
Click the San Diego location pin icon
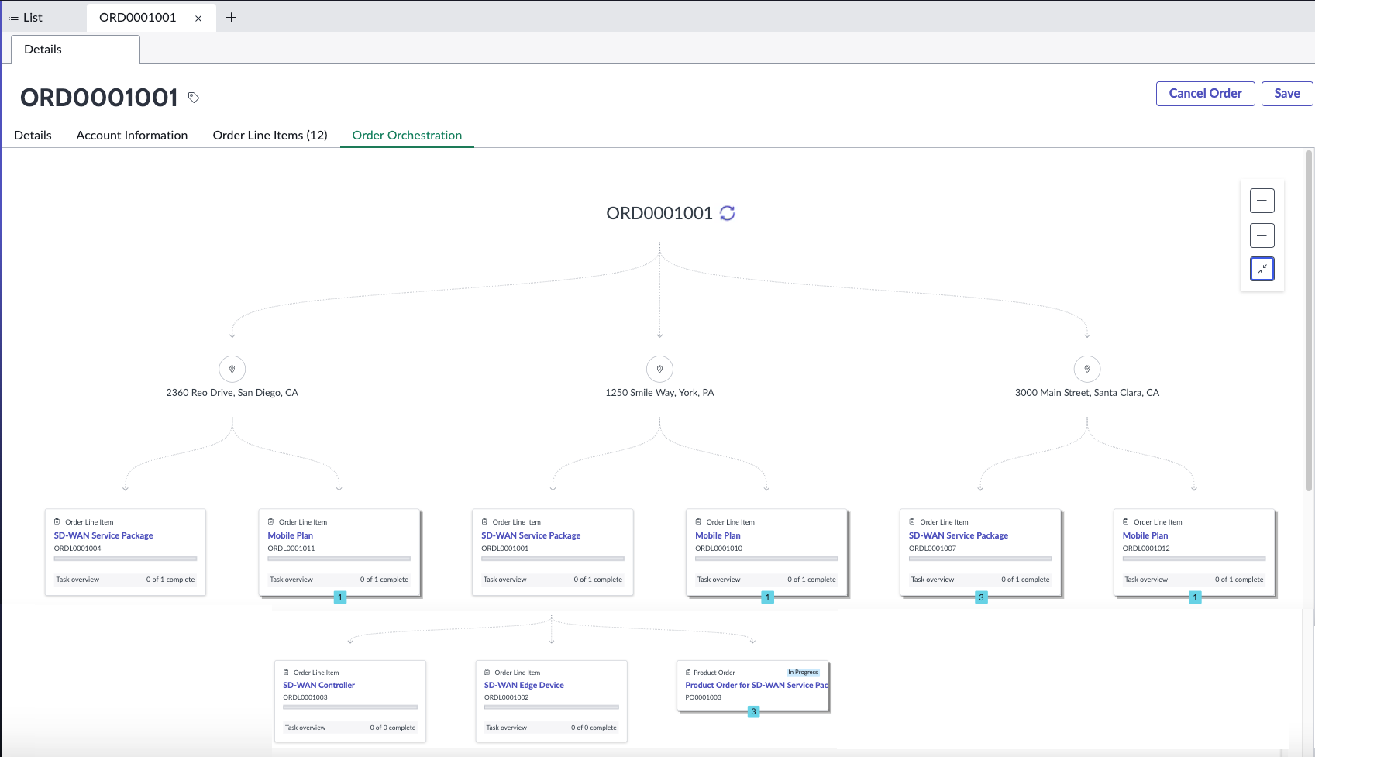pyautogui.click(x=232, y=369)
